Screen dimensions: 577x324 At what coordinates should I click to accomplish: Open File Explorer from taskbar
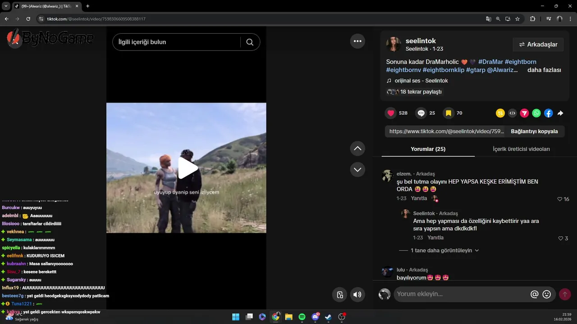coord(288,317)
